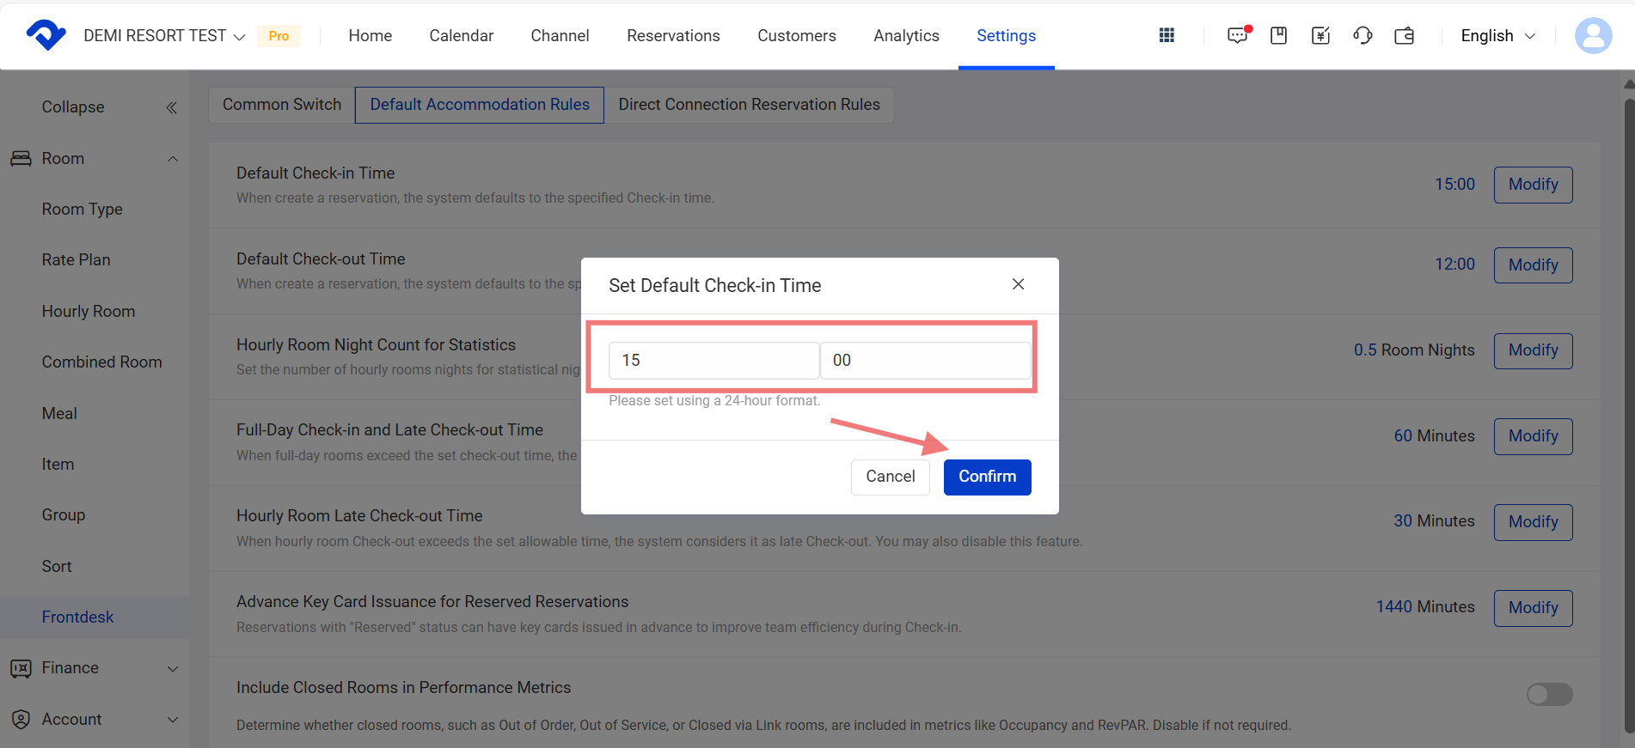Expand the DEMI RESORT TEST property selector
Image resolution: width=1635 pixels, height=748 pixels.
(x=164, y=35)
